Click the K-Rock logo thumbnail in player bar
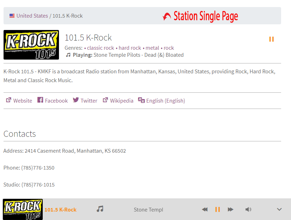This screenshot has width=291, height=220. click(23, 209)
